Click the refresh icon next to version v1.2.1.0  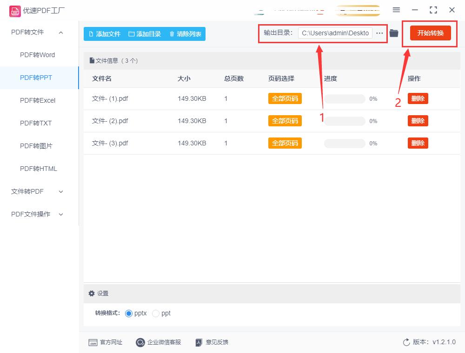[x=405, y=342]
